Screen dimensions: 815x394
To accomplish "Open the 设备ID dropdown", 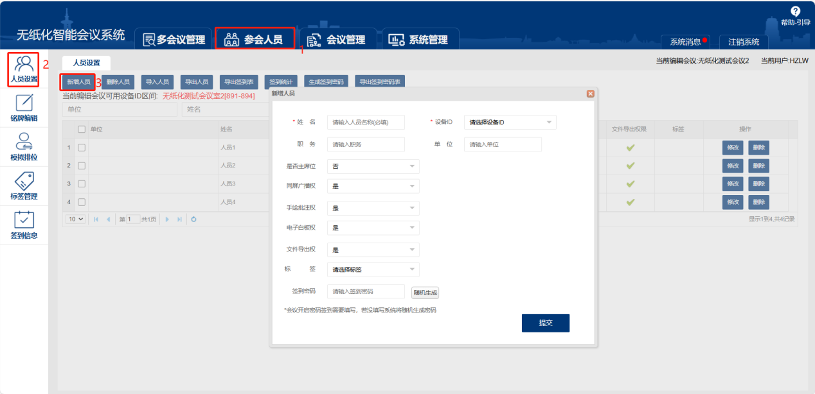I will point(510,122).
